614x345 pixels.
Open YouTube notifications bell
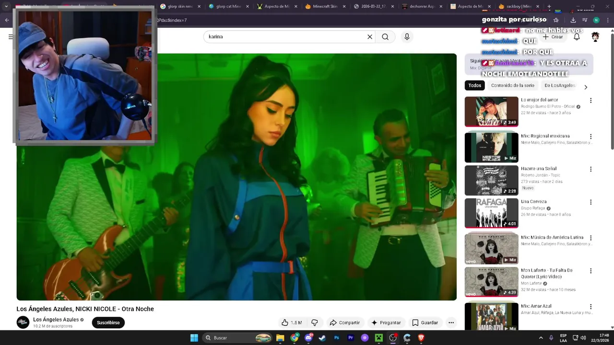coord(577,37)
